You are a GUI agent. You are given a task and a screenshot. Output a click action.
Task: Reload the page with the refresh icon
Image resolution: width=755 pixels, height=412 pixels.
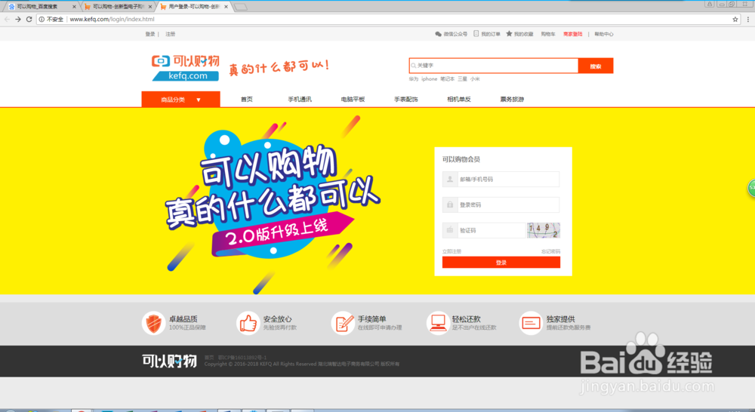(x=29, y=20)
